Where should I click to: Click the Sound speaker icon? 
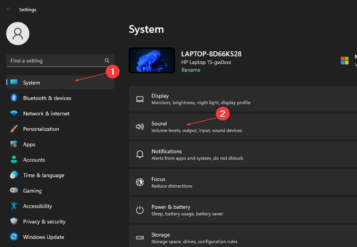pyautogui.click(x=140, y=126)
